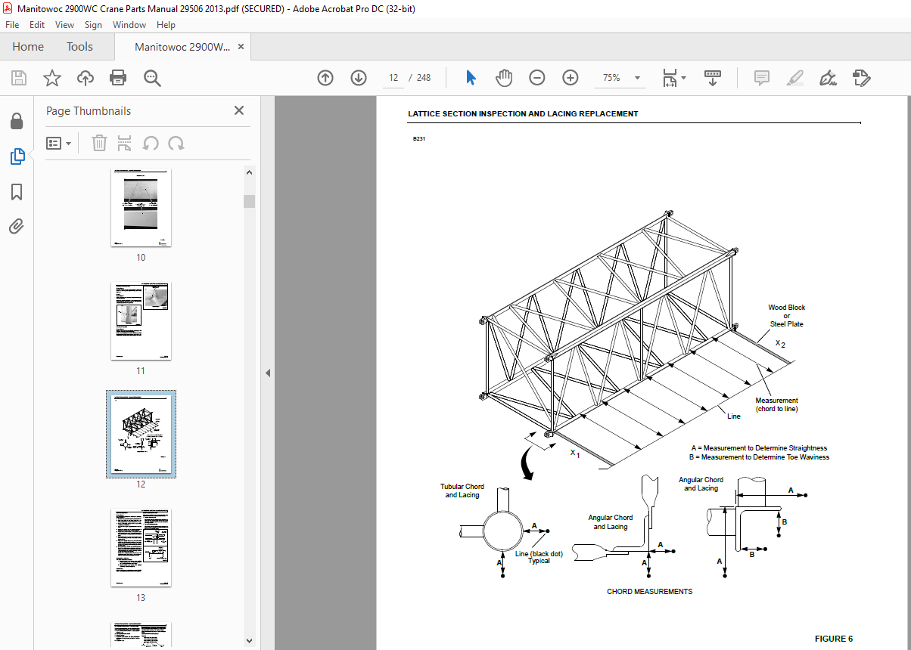Open the fit page options icon

(x=674, y=78)
